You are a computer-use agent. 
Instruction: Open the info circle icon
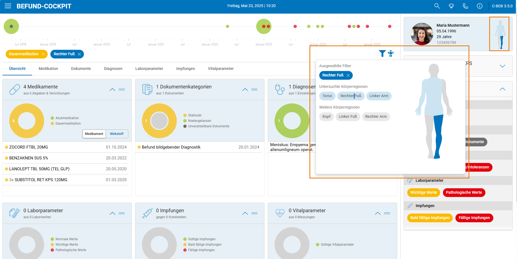point(480,6)
